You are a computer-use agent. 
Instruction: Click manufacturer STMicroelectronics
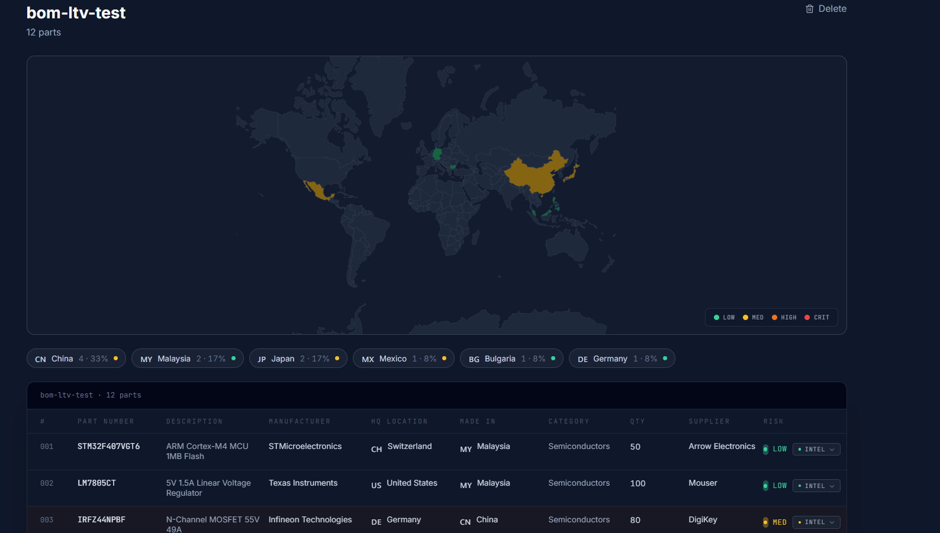tap(305, 447)
